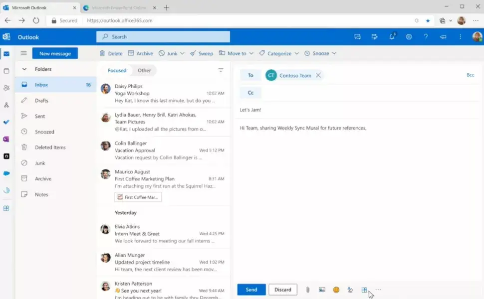
Task: Open the First Coffee Mar... attachment chip
Action: tap(138, 197)
